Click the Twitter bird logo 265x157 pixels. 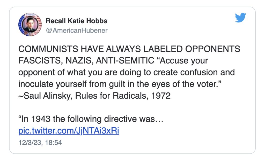click(x=240, y=18)
